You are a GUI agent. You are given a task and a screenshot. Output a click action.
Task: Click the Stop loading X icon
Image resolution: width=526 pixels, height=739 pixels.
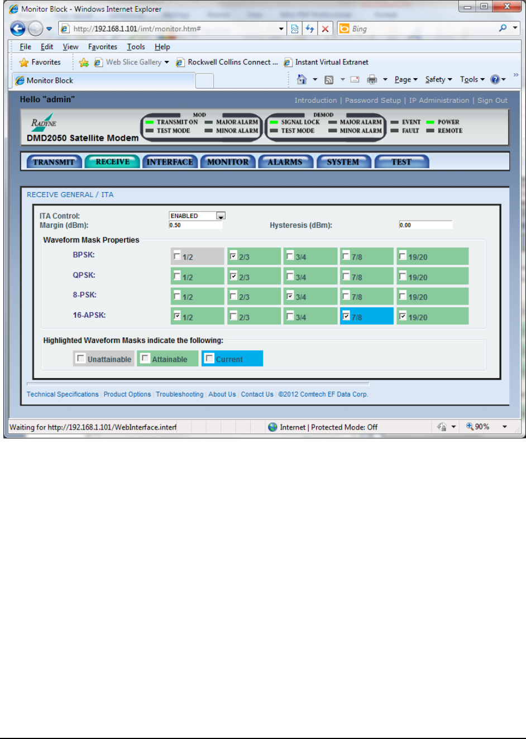pyautogui.click(x=325, y=29)
